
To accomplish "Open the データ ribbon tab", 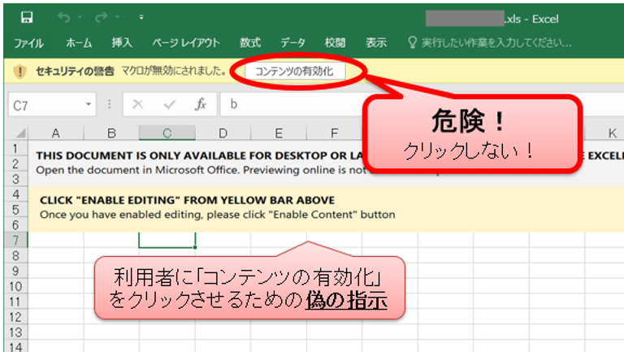I will point(293,42).
